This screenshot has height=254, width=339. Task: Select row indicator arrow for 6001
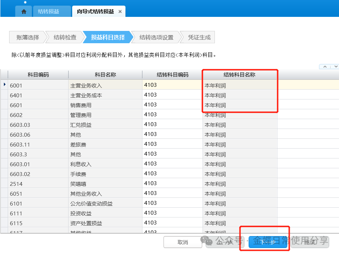point(4,85)
